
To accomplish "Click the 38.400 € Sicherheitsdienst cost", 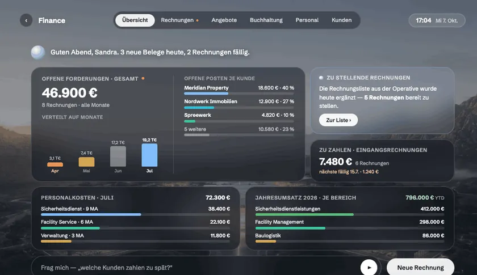I will [x=219, y=209].
